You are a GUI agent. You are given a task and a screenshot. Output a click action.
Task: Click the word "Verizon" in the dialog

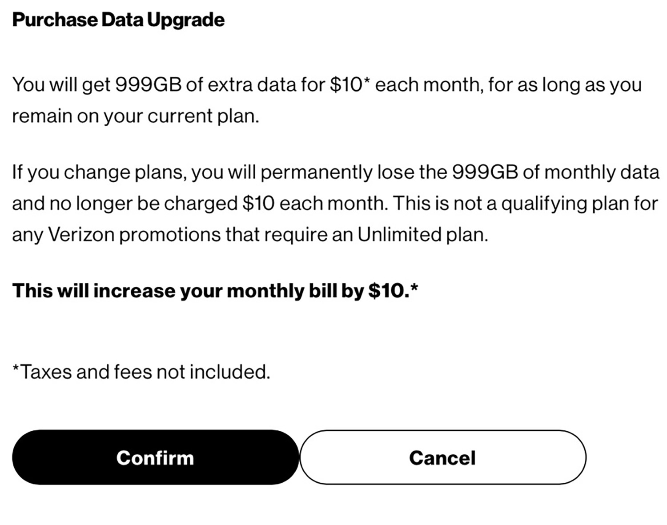(81, 234)
